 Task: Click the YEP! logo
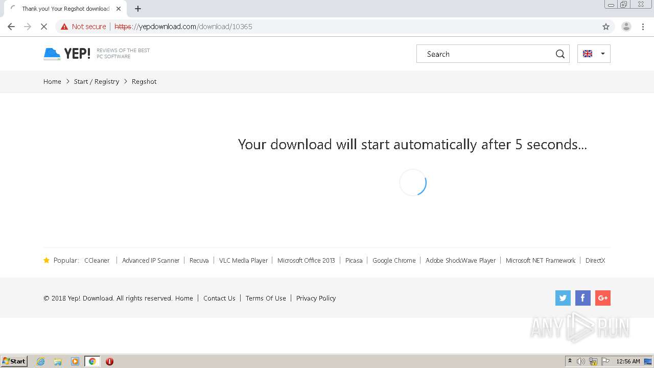(67, 54)
